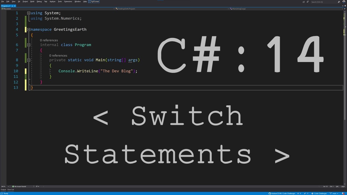Open the Code-Challenges repository selector
Screen dimensions: 347x195
[x=319, y=193]
